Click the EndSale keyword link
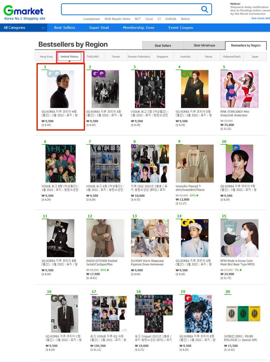270x362 pixels. pyautogui.click(x=171, y=19)
